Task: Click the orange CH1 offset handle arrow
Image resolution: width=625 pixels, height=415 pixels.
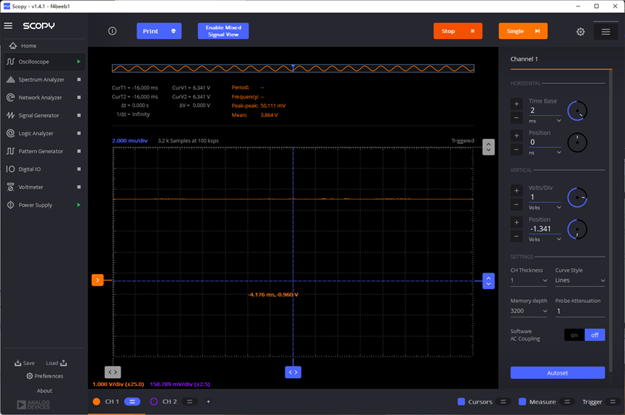Action: (x=98, y=280)
